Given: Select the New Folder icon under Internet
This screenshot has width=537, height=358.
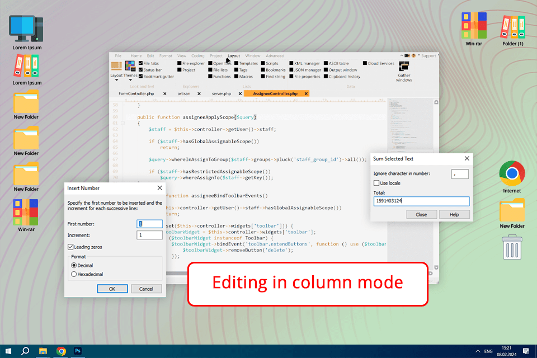Looking at the screenshot, I should 512,210.
